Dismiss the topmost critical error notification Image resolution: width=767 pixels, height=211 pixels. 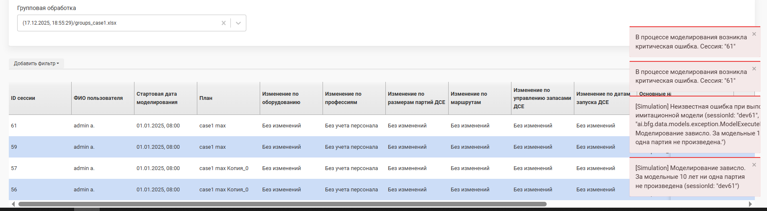(x=754, y=34)
